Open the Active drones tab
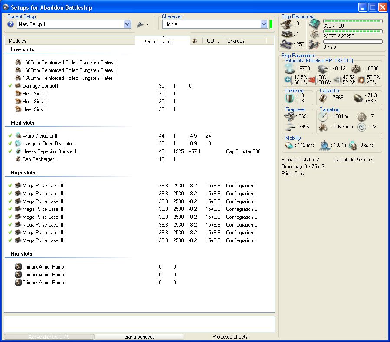 (49, 337)
